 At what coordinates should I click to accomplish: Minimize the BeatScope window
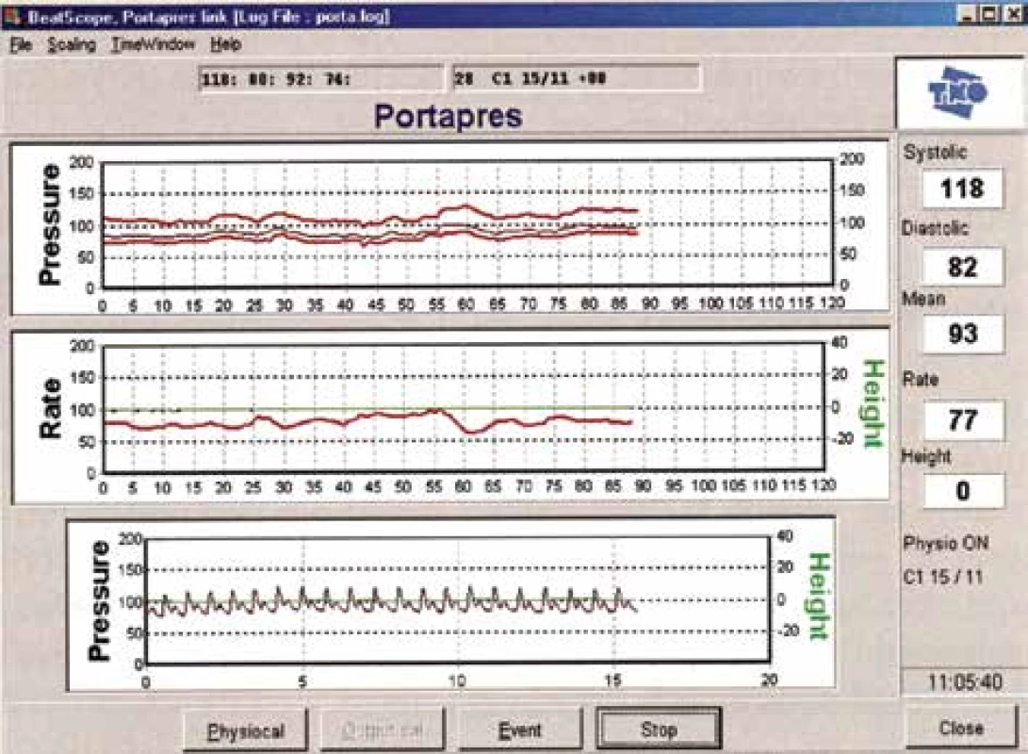(x=969, y=14)
